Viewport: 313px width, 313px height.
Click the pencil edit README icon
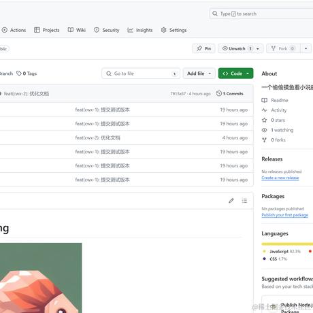(x=231, y=201)
